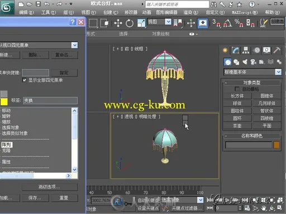Toggle the Spinner Snap button

pyautogui.click(x=250, y=23)
